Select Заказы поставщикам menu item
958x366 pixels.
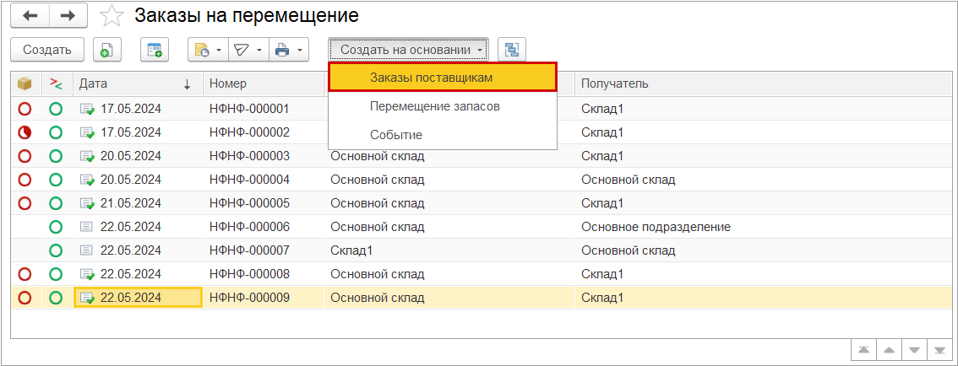tap(443, 77)
